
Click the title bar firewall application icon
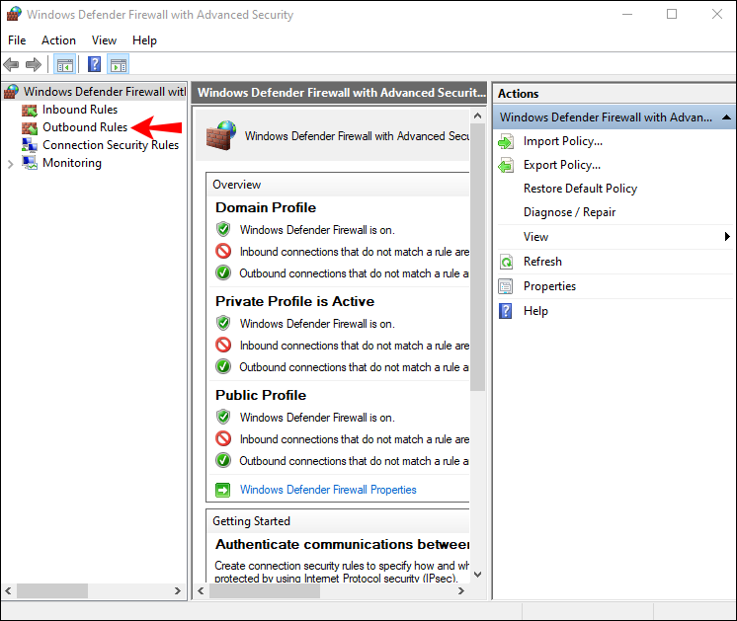[x=13, y=14]
